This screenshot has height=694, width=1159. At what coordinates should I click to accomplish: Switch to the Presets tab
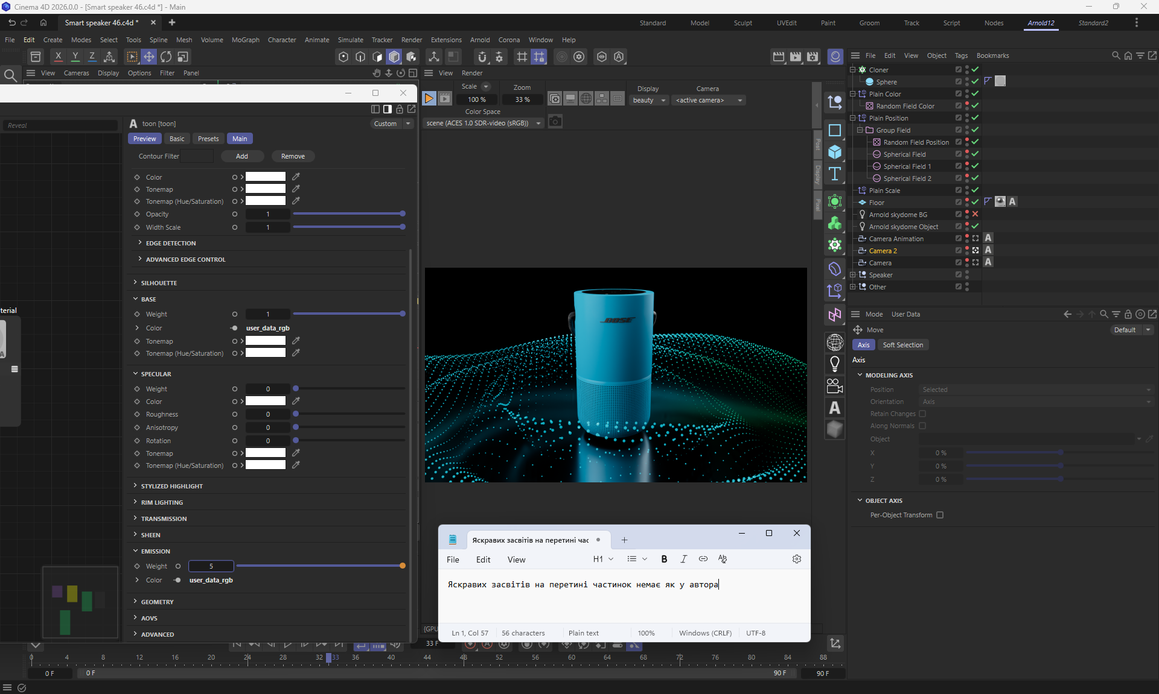click(x=208, y=139)
